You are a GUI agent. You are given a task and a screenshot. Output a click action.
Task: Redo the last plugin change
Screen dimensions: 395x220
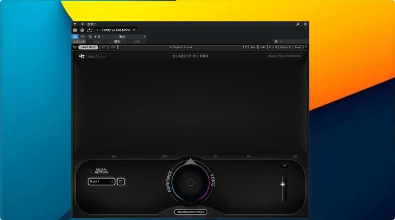pos(113,47)
